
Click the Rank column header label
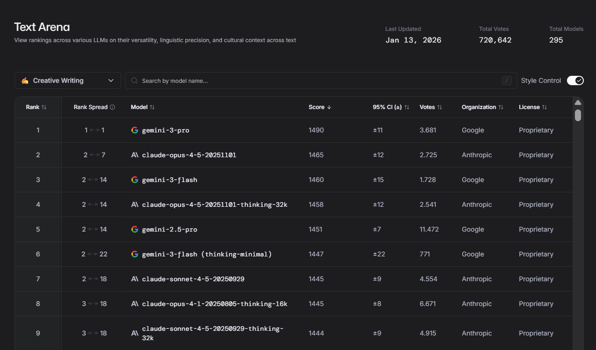pos(33,107)
